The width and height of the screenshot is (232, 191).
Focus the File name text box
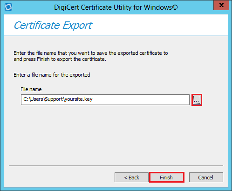(105, 99)
